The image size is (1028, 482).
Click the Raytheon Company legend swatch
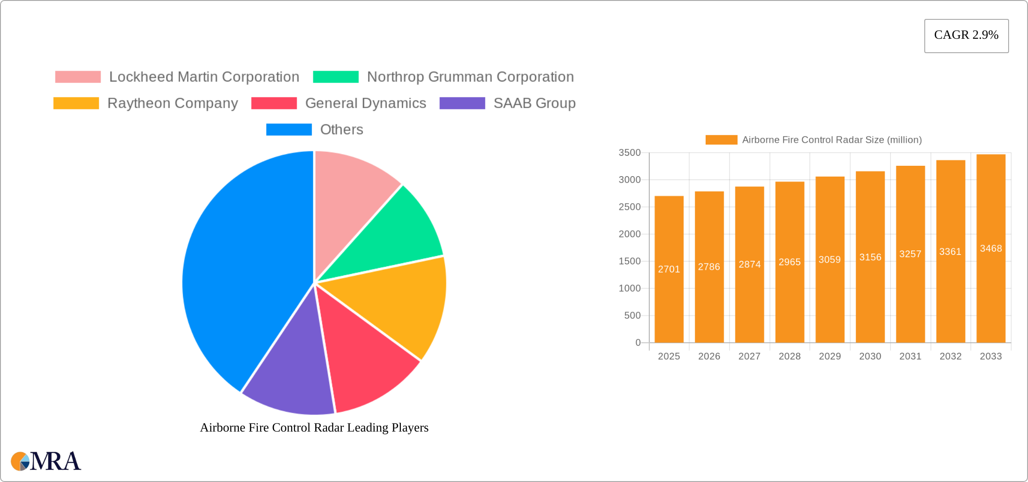(76, 103)
